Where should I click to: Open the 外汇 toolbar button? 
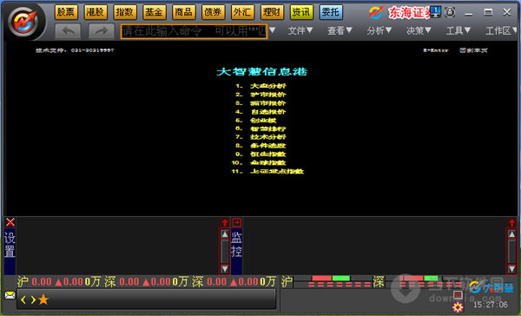(242, 12)
